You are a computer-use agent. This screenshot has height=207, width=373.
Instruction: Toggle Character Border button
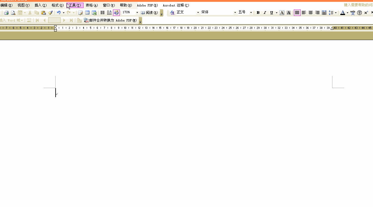tap(282, 13)
